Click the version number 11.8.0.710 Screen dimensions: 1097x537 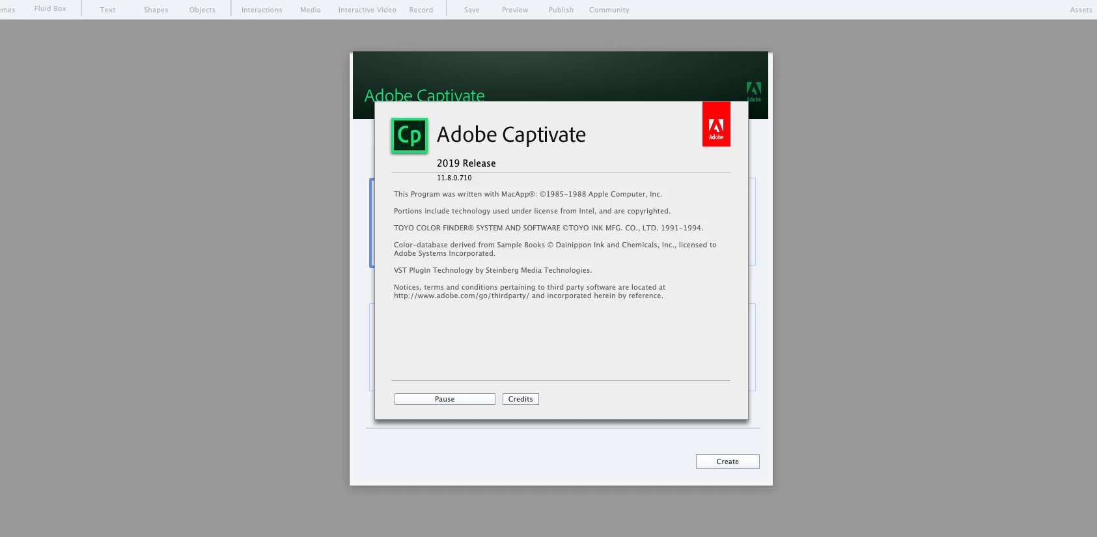tap(454, 178)
